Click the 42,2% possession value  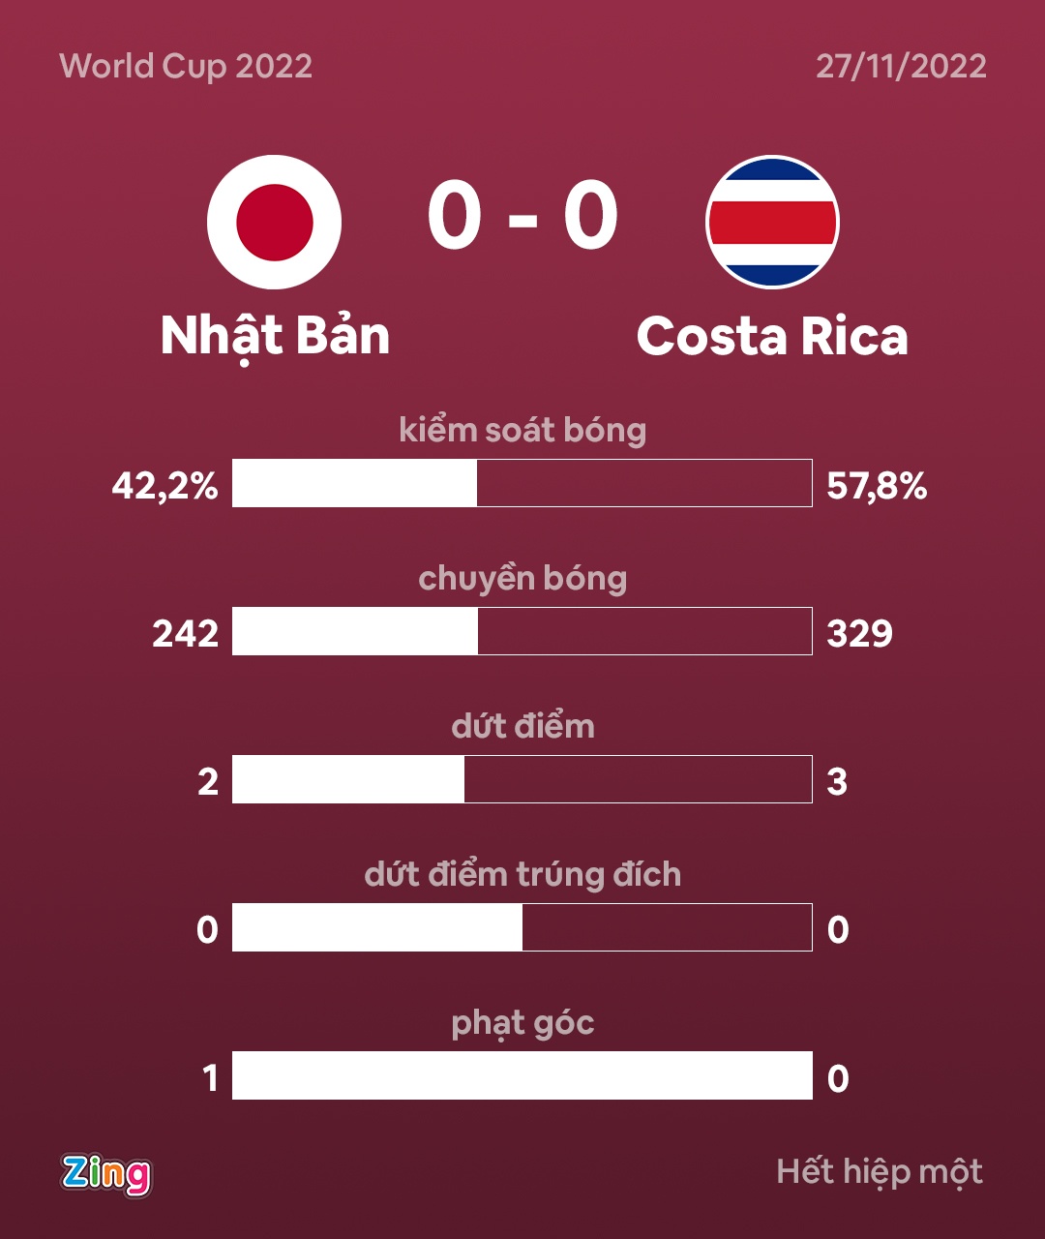[x=164, y=486]
